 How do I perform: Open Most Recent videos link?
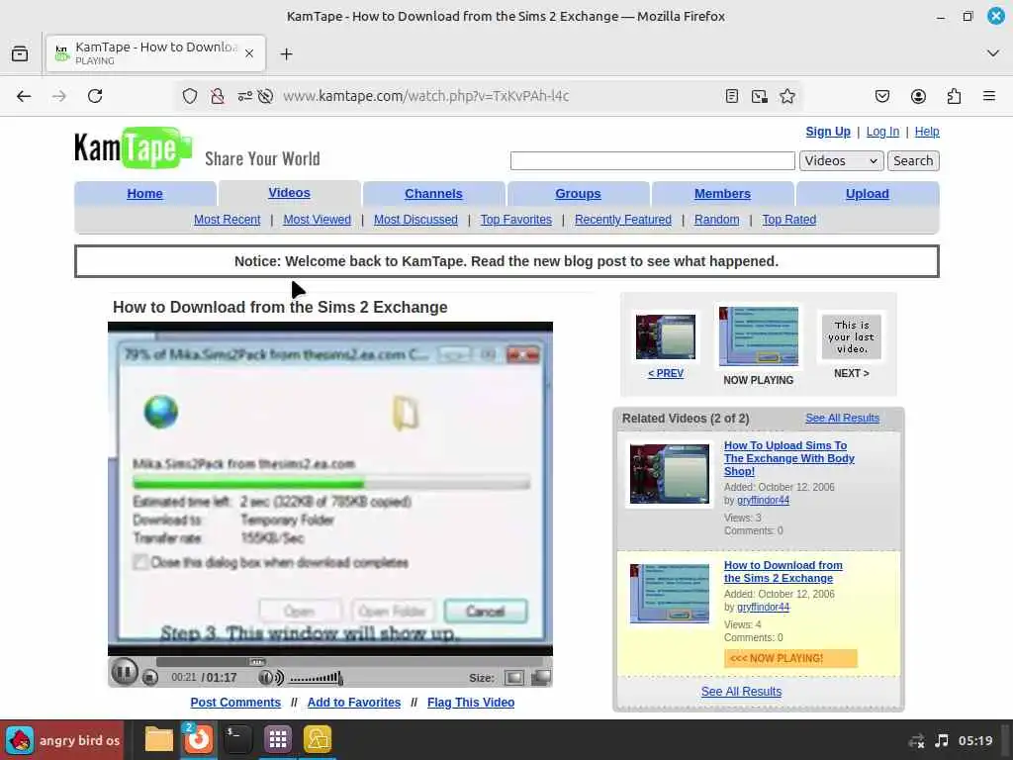(228, 220)
